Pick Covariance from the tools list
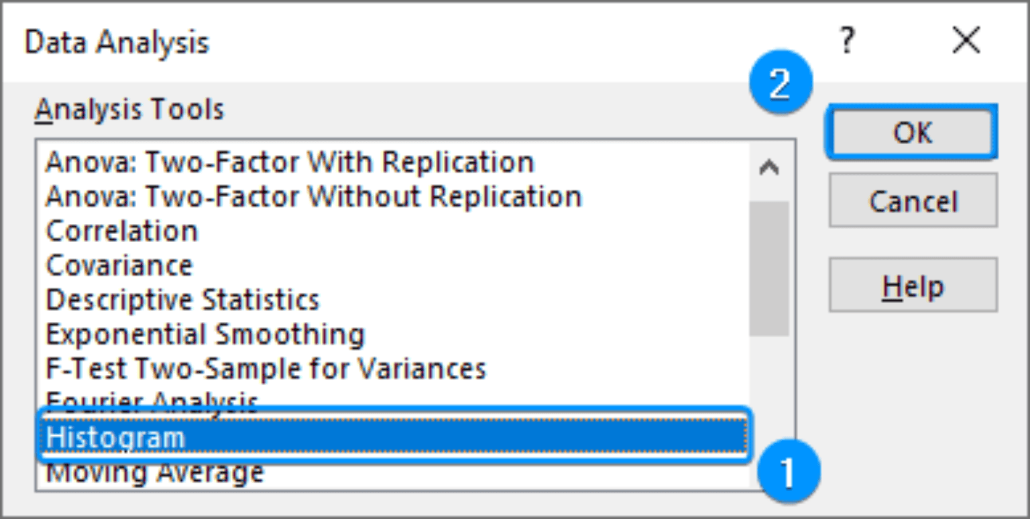 point(119,266)
